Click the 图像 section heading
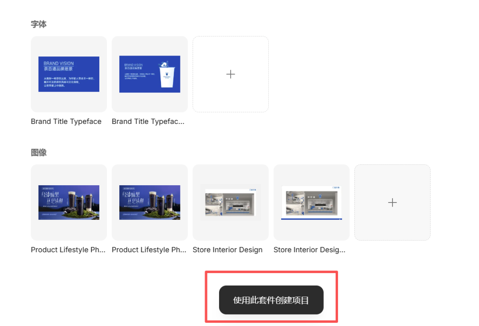This screenshot has height=326, width=479. 39,153
